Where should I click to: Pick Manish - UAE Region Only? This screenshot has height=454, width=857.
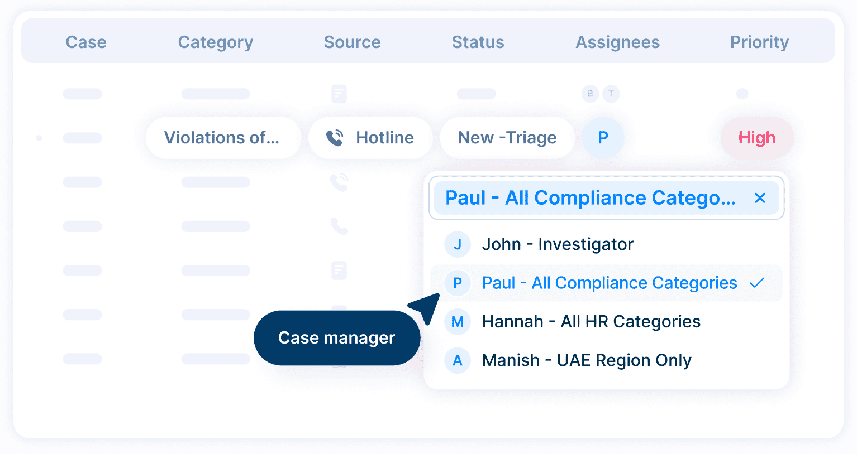[586, 361]
